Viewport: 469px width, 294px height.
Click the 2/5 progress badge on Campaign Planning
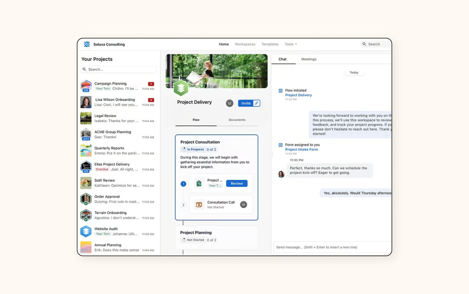(86, 90)
